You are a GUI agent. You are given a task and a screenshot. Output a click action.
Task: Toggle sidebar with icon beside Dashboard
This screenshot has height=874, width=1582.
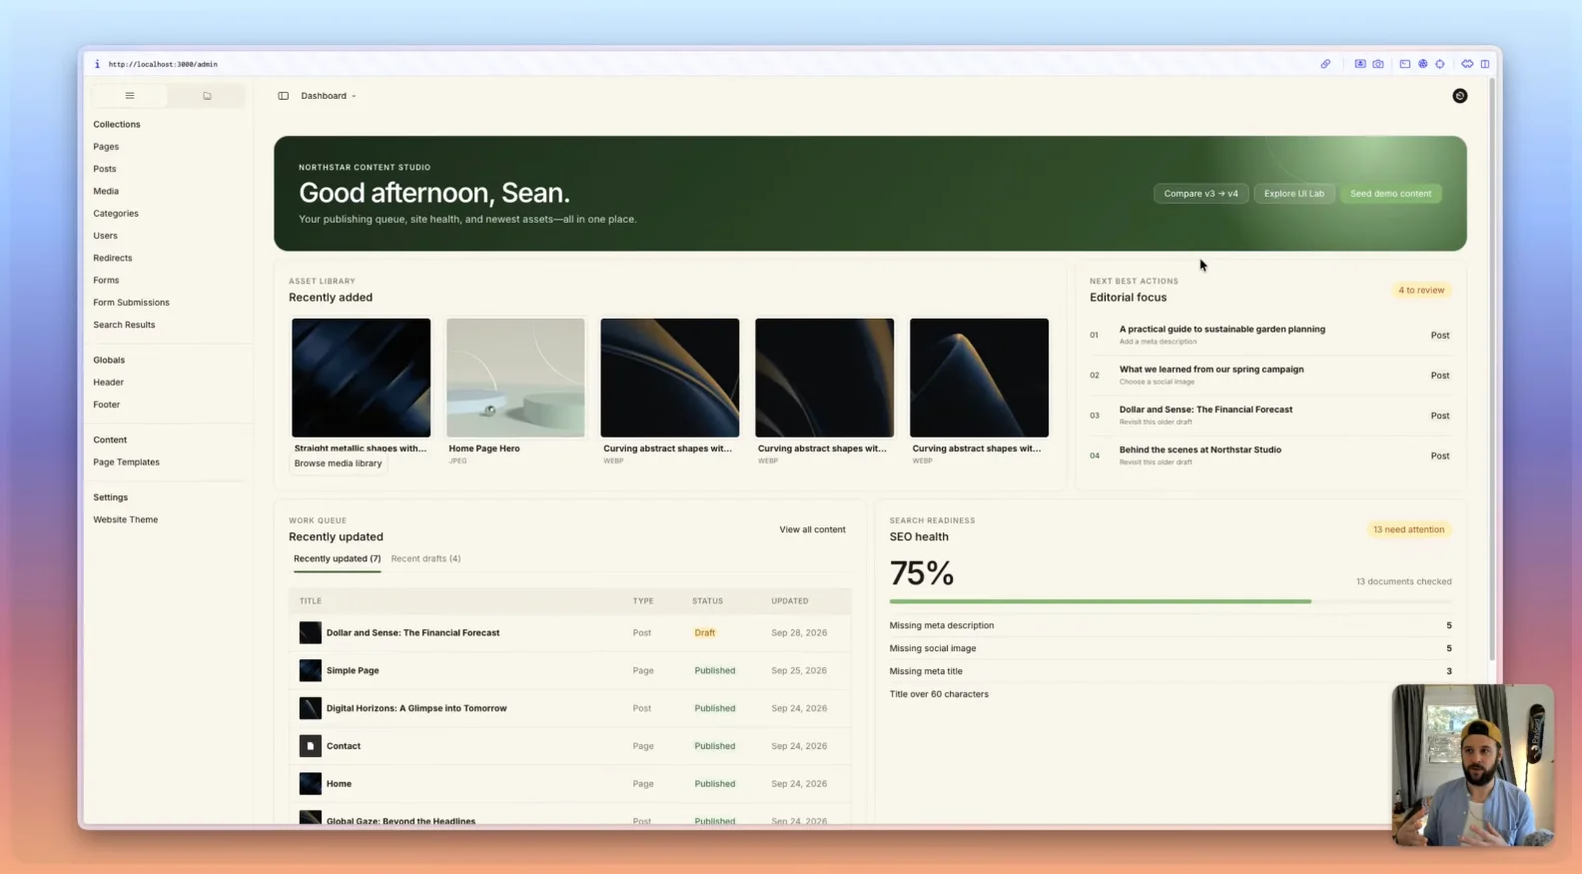coord(284,96)
